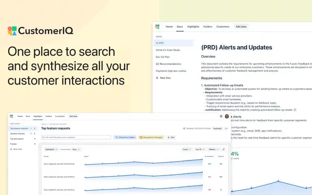Viewport: 312px width, 195px height.
Task: Open the Weekly dropdown
Action: [x=214, y=149]
